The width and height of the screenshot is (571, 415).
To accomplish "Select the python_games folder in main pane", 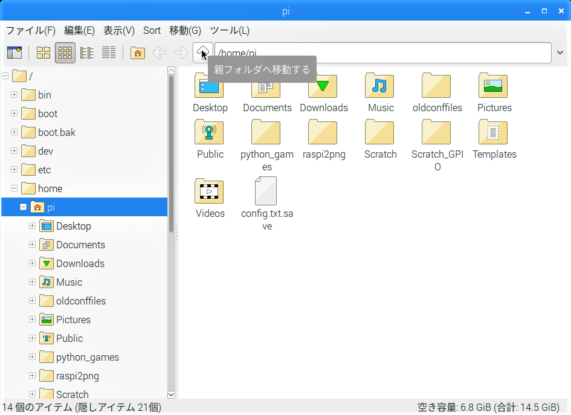I will click(266, 132).
